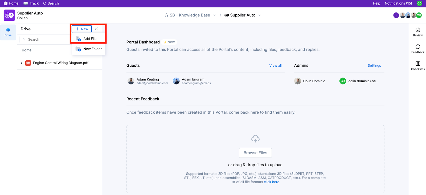
Task: Open the Admins Settings link
Action: (x=374, y=66)
